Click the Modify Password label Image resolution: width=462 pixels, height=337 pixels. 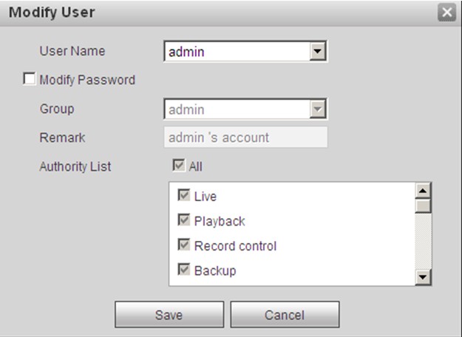(87, 80)
